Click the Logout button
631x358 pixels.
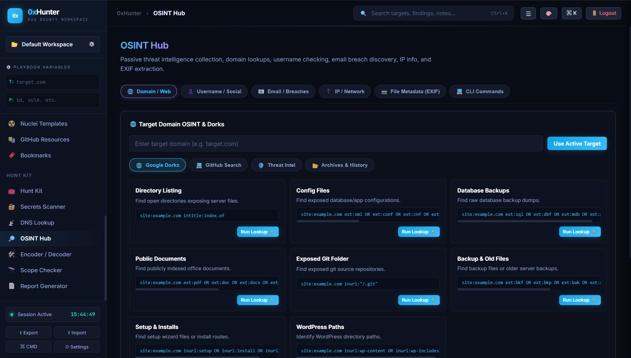(604, 13)
